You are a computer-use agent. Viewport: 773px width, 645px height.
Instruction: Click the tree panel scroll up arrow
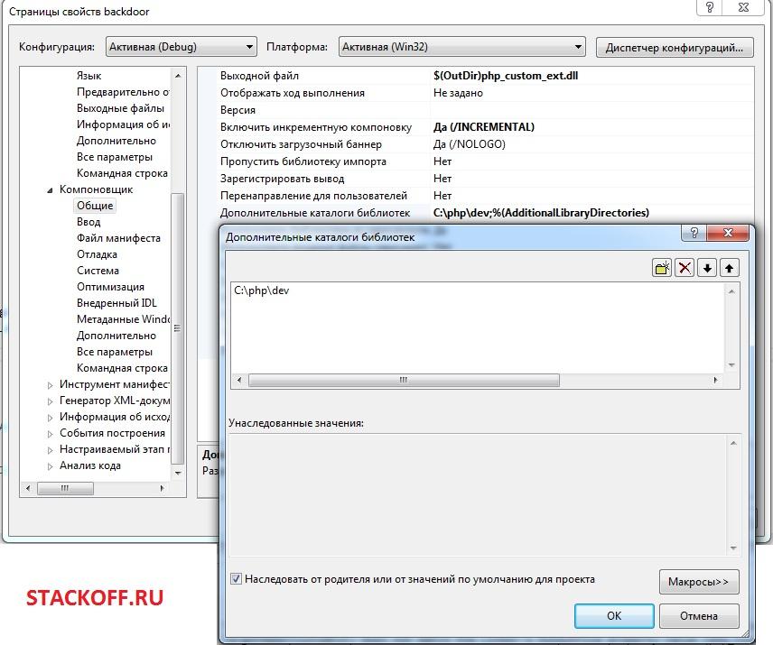(178, 76)
